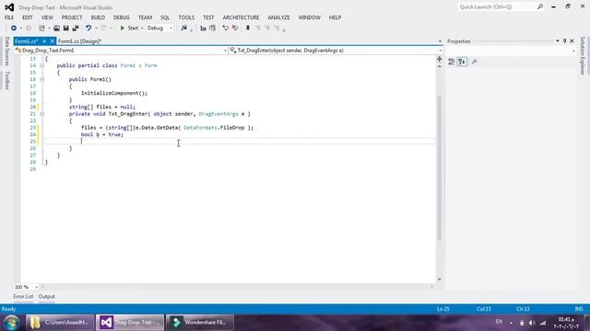
Task: Click the vertical scrollbar down arrow
Action: pyautogui.click(x=439, y=280)
